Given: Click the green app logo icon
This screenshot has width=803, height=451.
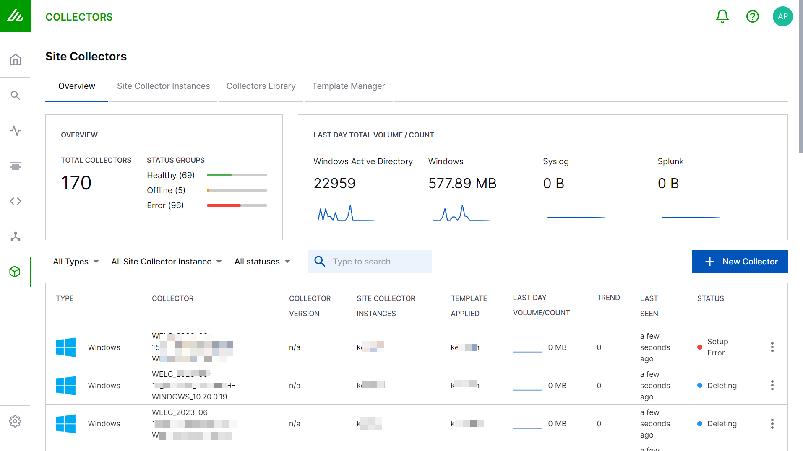Looking at the screenshot, I should (x=15, y=16).
